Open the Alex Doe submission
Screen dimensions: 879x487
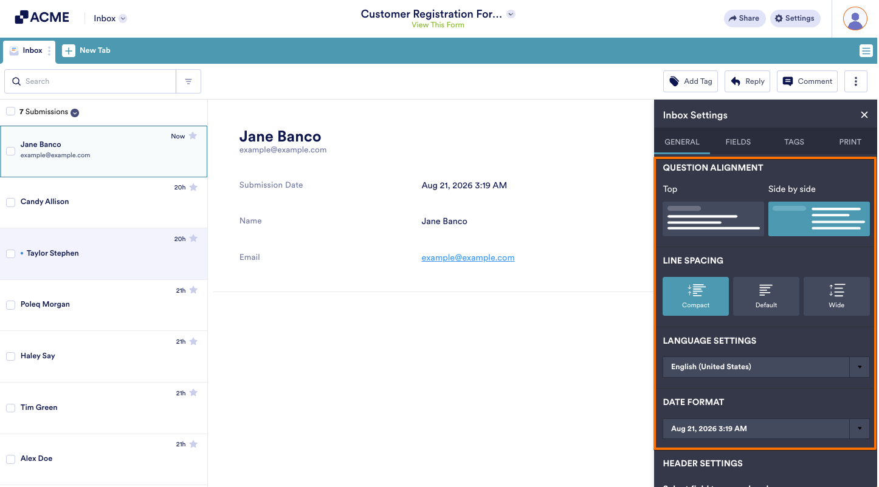[x=103, y=459]
